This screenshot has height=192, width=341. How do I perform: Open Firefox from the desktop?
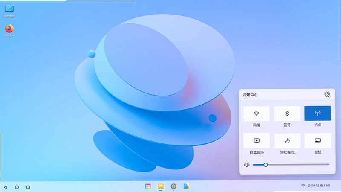point(9,30)
